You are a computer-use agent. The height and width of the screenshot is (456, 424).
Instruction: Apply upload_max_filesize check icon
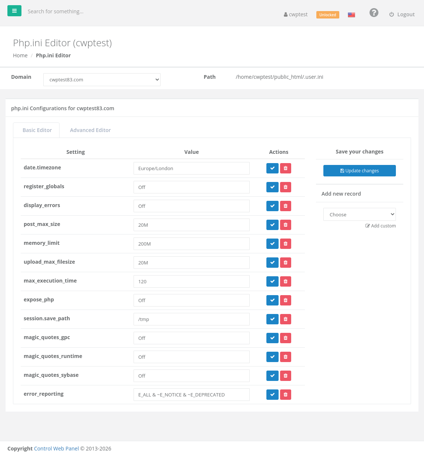tap(272, 263)
